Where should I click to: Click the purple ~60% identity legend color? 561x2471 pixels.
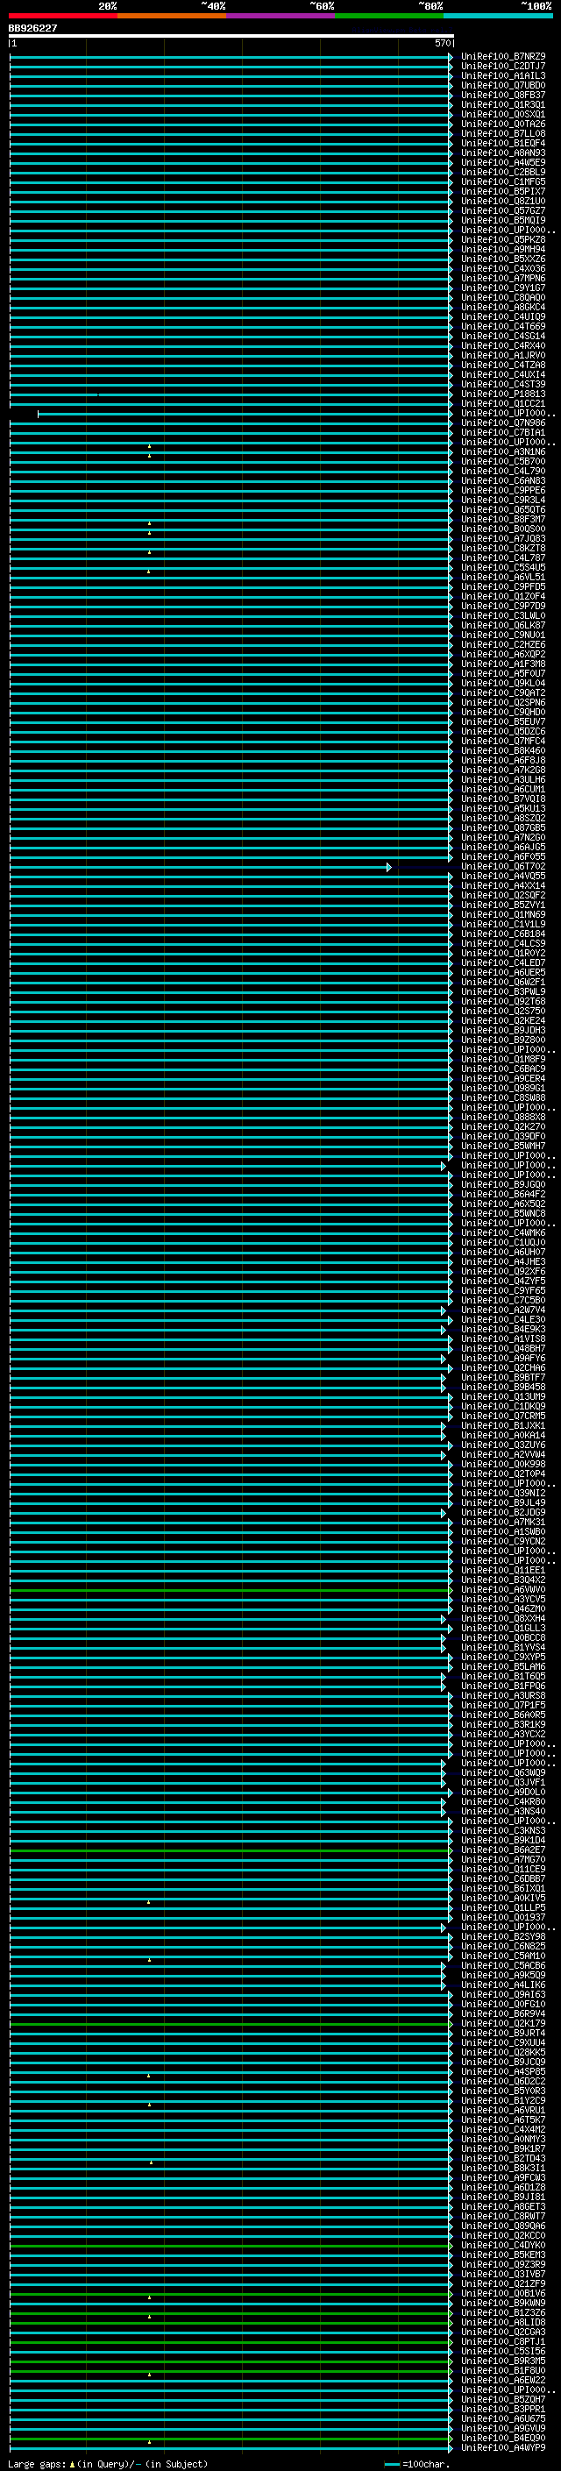(x=281, y=17)
